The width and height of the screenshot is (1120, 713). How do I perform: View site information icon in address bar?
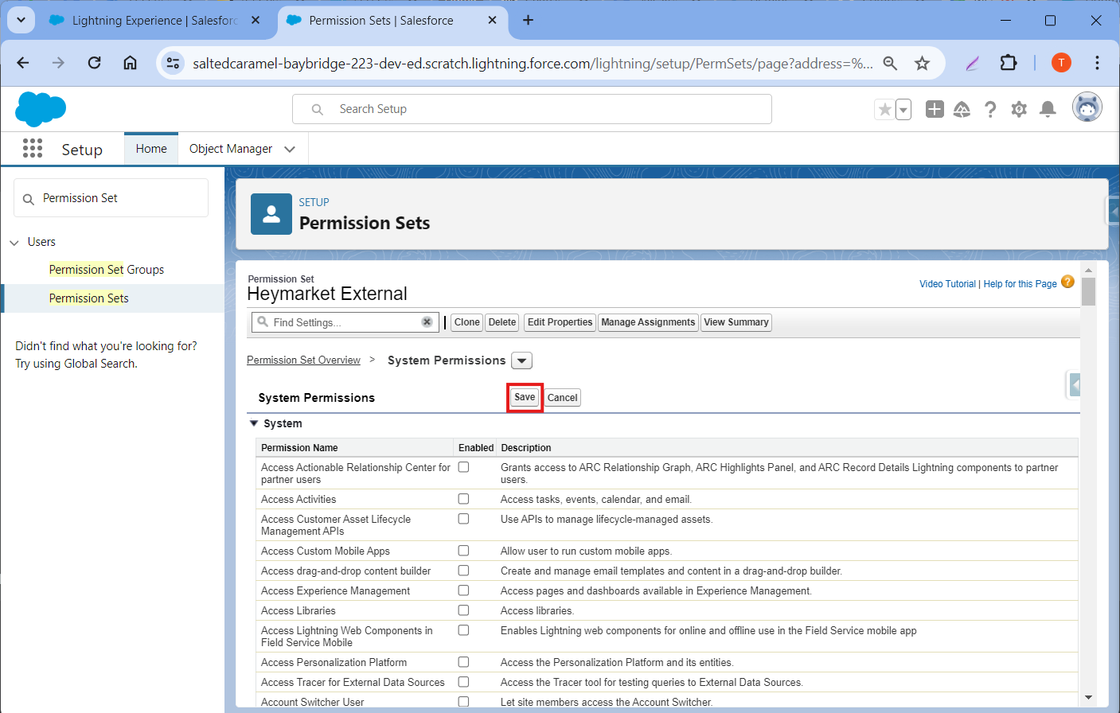tap(173, 63)
